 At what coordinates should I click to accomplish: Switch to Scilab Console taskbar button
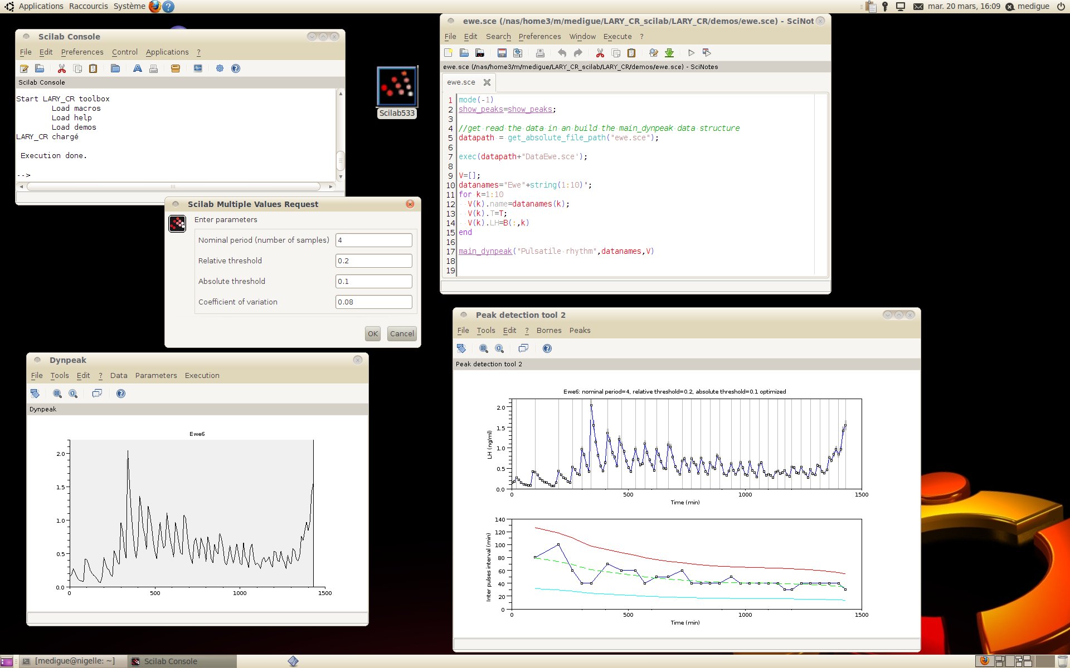click(x=182, y=661)
